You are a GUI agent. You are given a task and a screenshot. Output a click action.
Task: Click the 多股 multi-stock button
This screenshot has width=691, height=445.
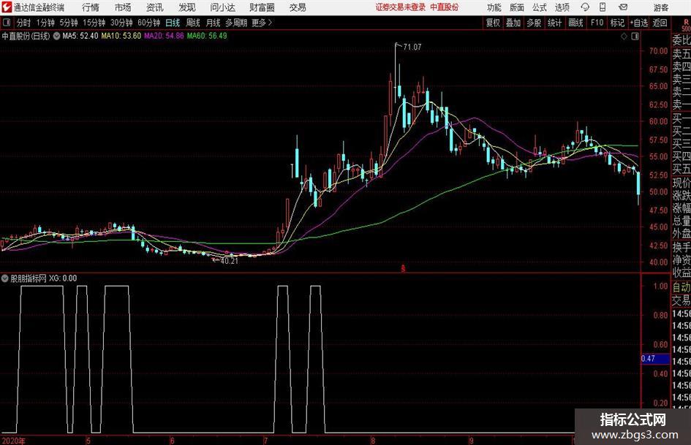point(534,23)
